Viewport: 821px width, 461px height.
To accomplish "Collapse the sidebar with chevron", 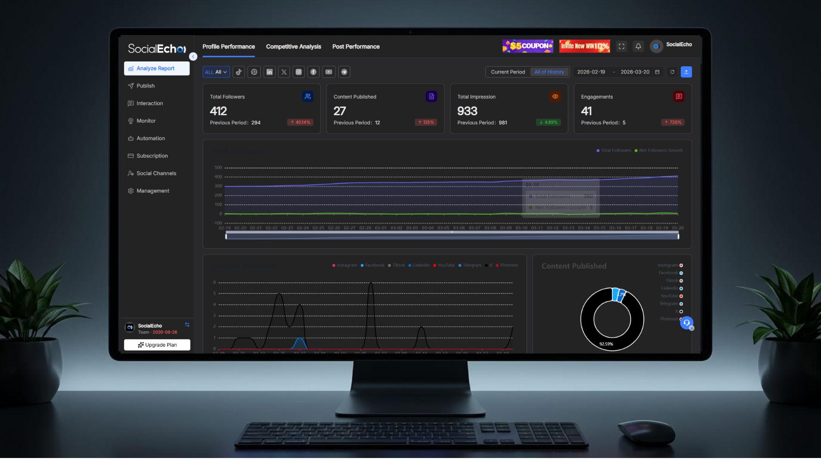I will [193, 57].
